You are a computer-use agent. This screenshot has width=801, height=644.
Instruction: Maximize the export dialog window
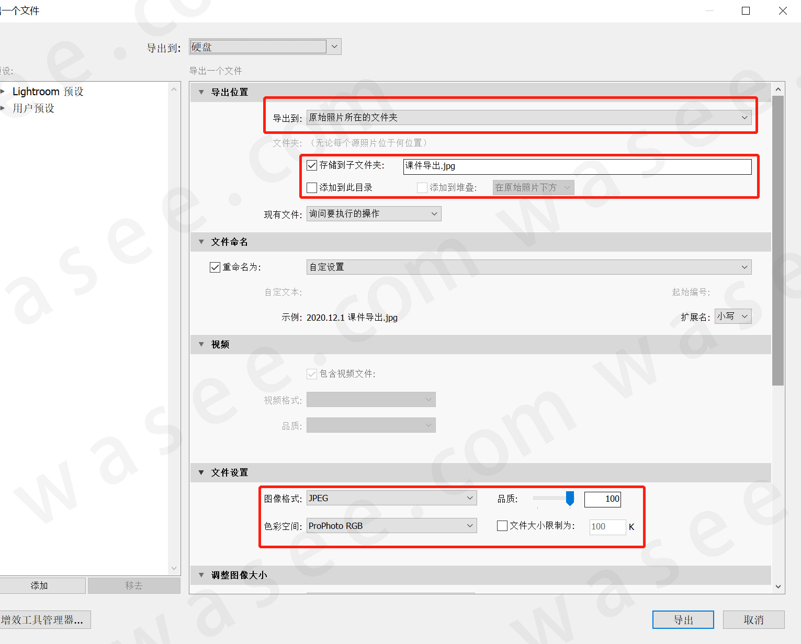(746, 11)
